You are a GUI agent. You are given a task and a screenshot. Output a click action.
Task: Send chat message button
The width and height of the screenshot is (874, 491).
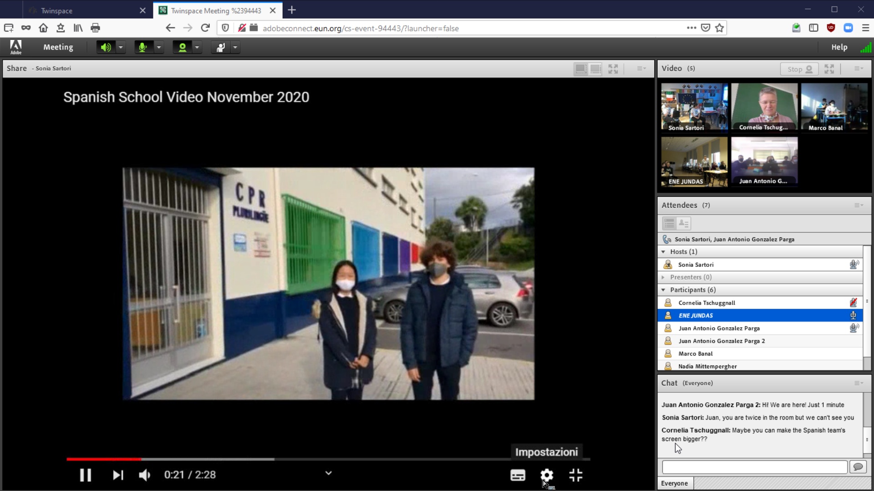coord(858,467)
